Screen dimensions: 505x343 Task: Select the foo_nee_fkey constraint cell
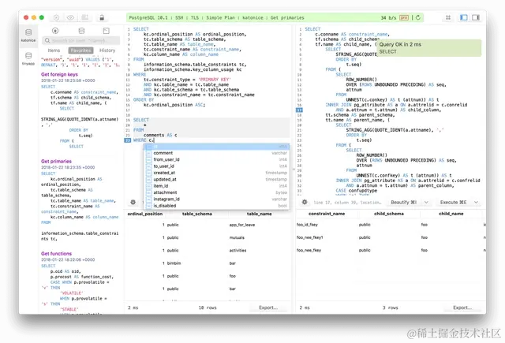click(309, 250)
